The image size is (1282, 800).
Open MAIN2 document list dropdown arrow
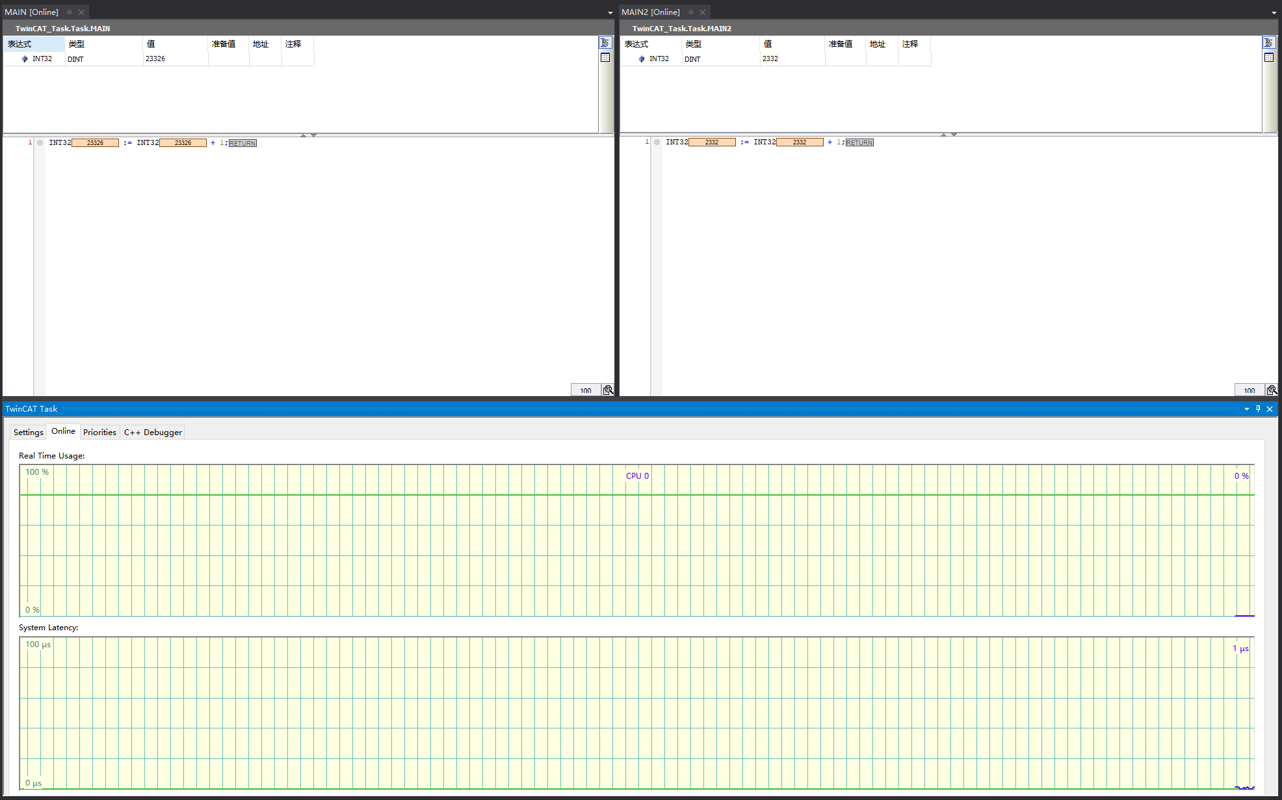coord(1274,13)
